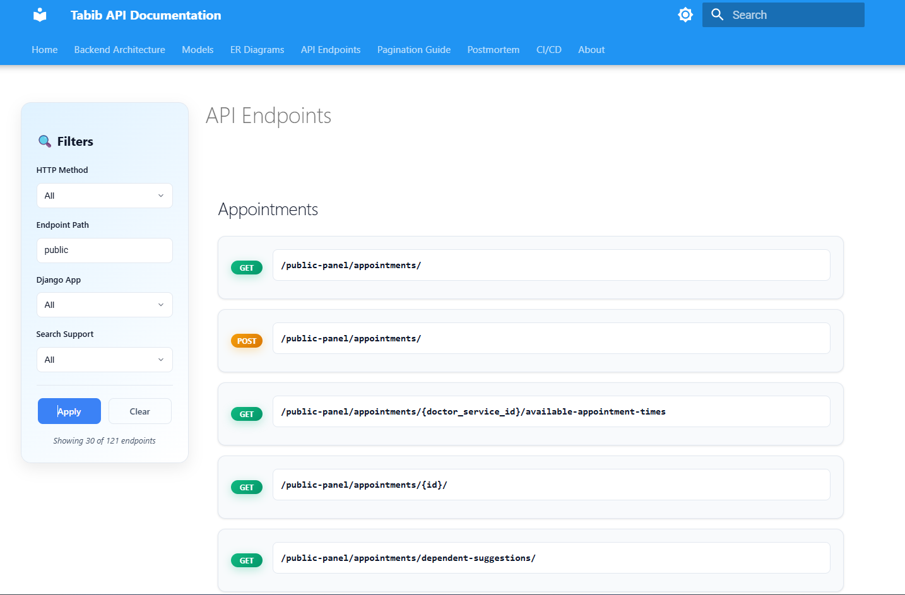This screenshot has height=595, width=905.
Task: Click the HTTP Method label
Action: (x=62, y=170)
